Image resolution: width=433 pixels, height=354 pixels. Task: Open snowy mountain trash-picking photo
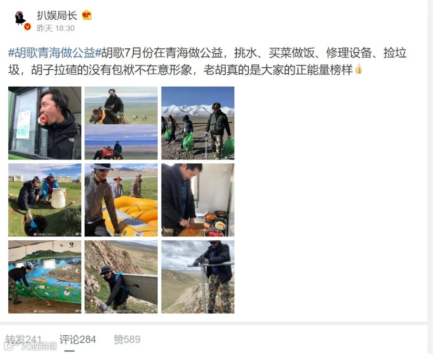click(198, 123)
